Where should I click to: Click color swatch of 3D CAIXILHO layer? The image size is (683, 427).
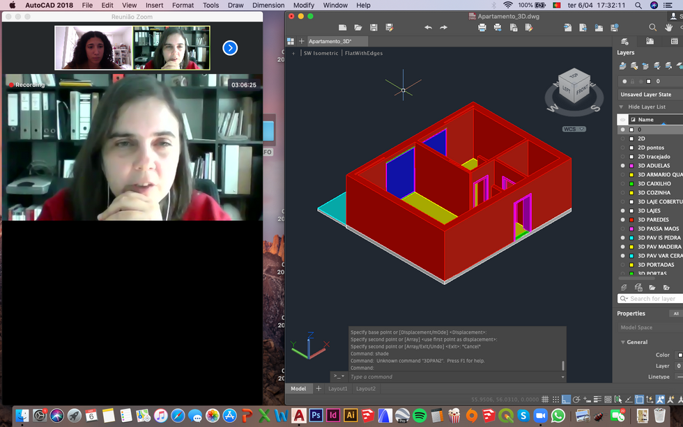pyautogui.click(x=631, y=184)
